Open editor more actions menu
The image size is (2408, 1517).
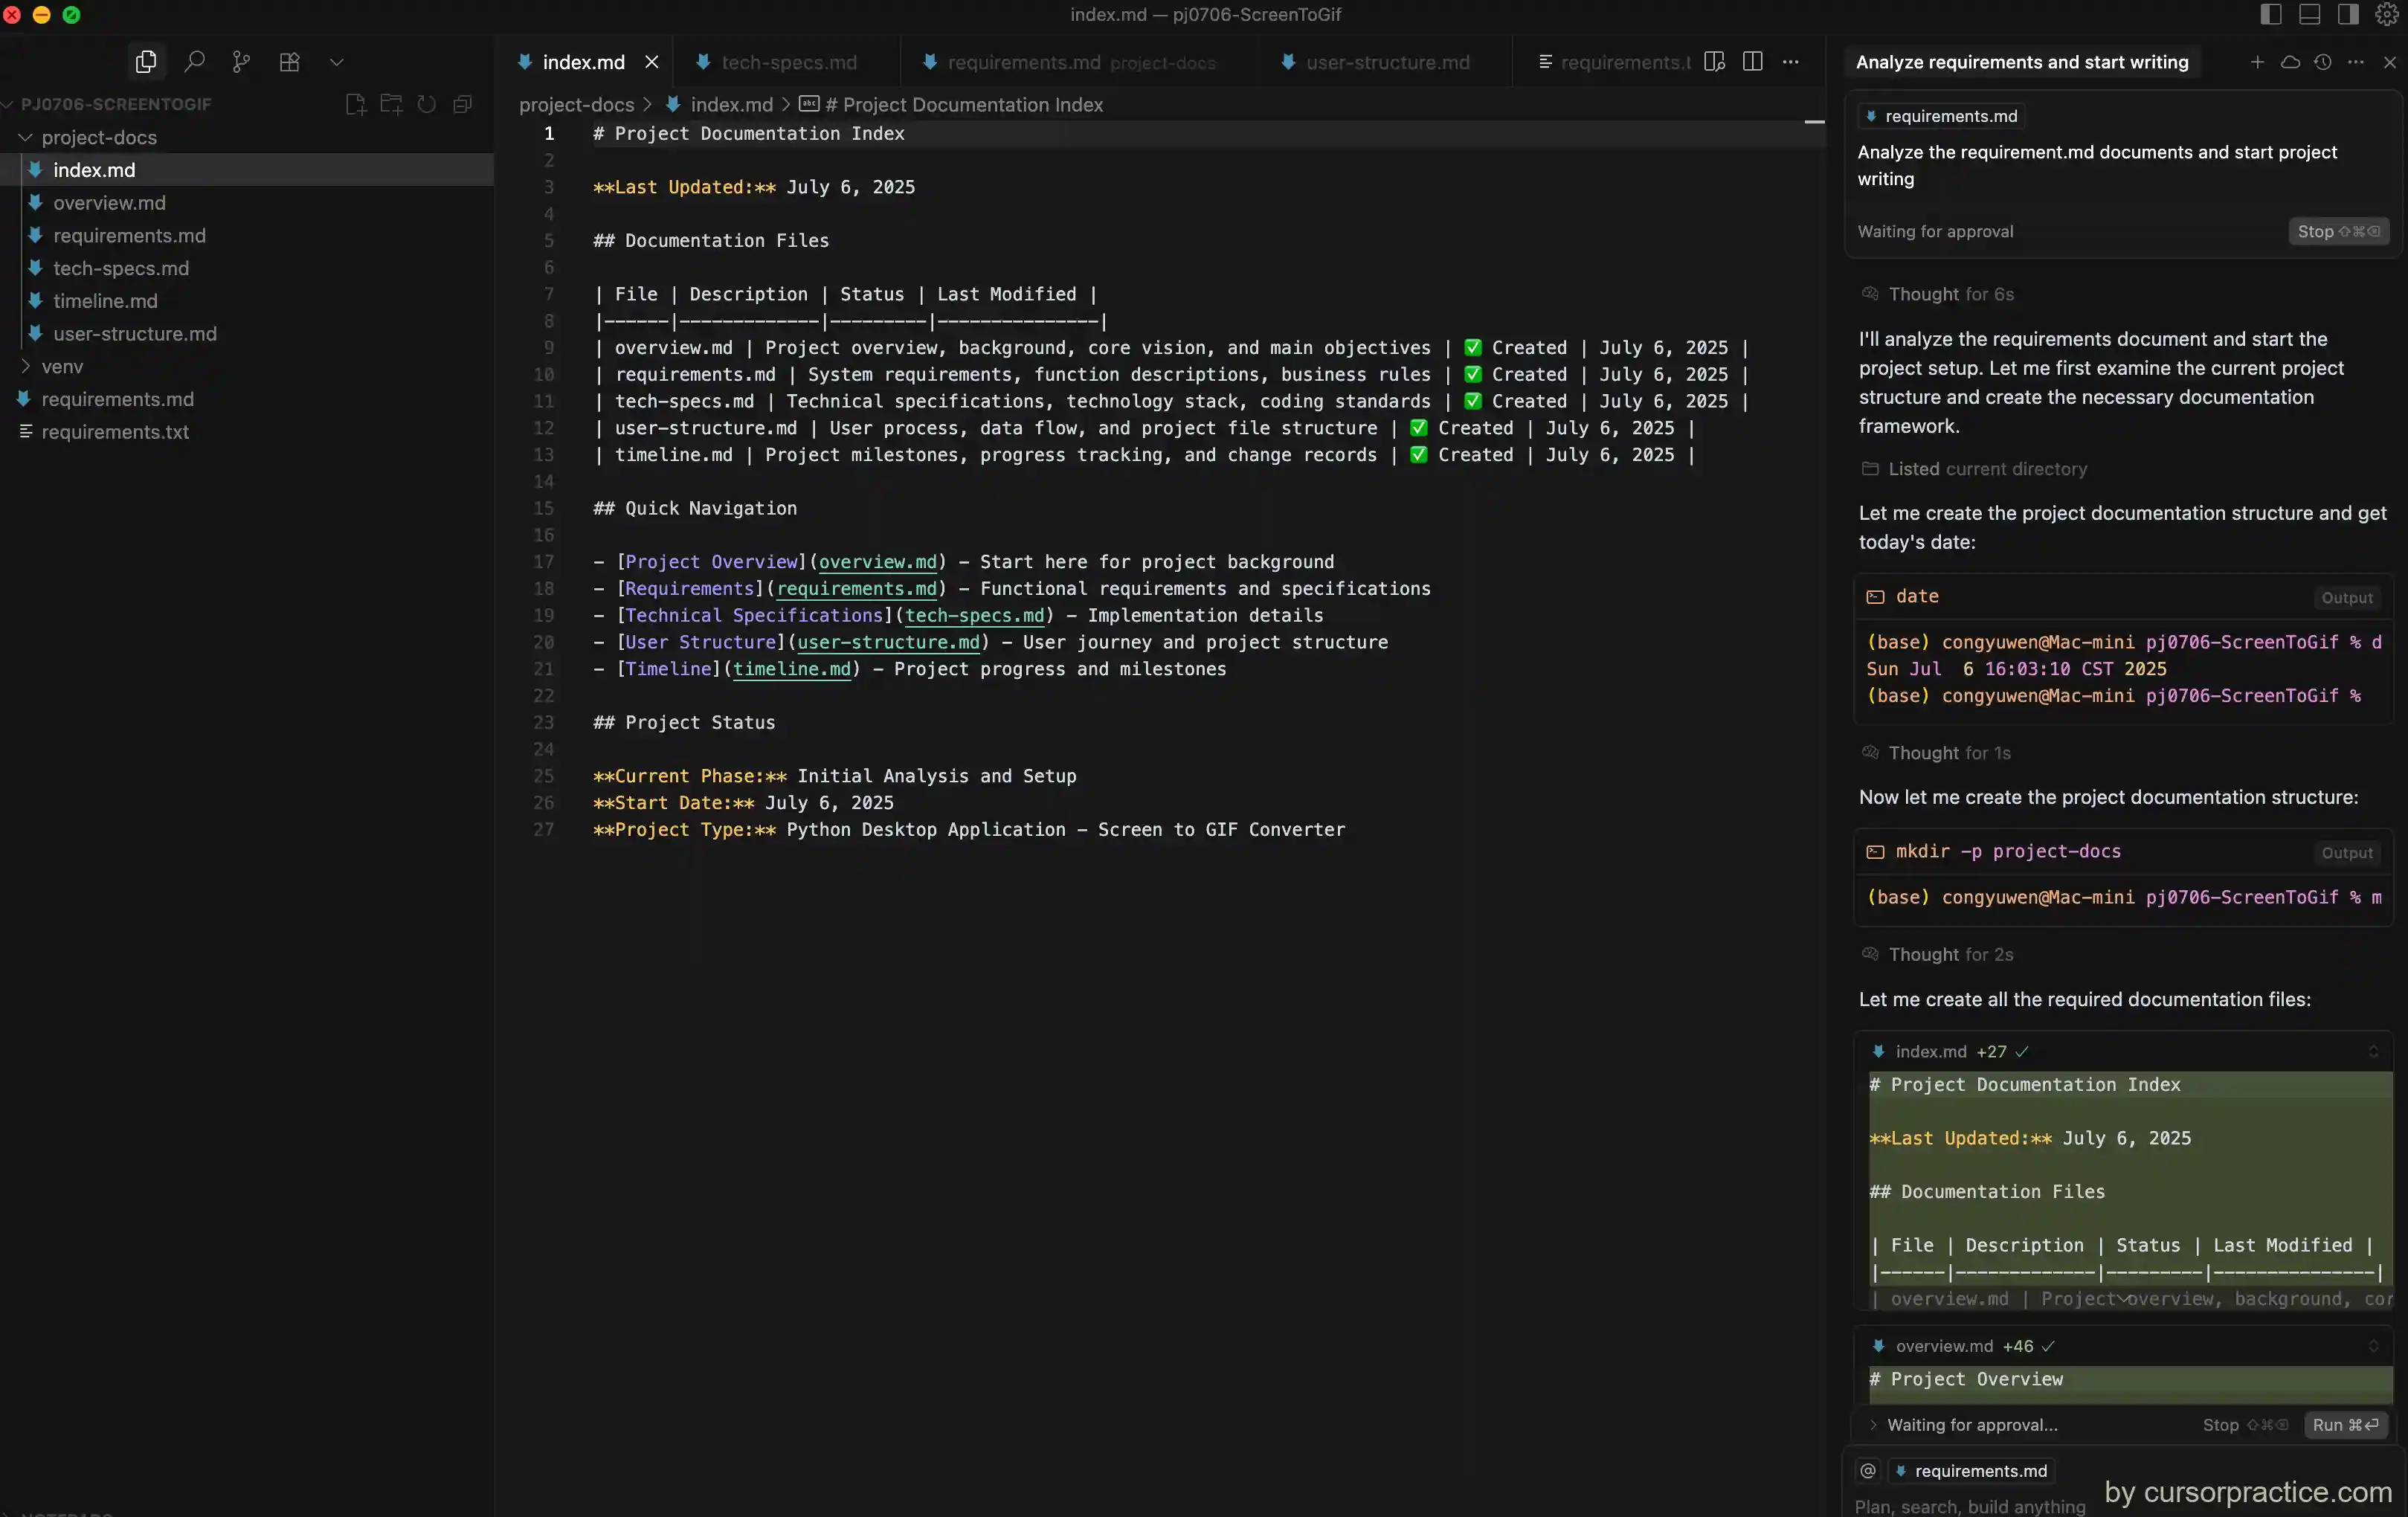pyautogui.click(x=1791, y=62)
